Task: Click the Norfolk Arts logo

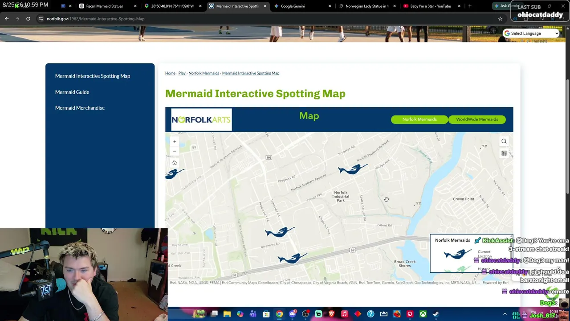Action: [x=201, y=119]
